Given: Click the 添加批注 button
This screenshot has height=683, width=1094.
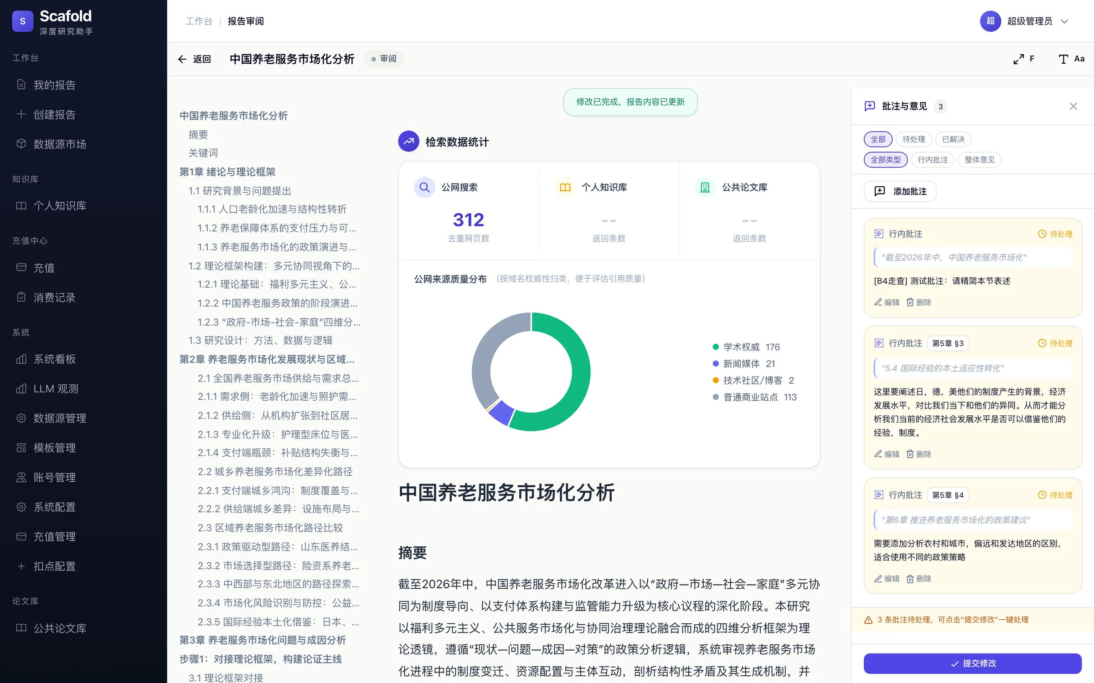Looking at the screenshot, I should click(900, 191).
